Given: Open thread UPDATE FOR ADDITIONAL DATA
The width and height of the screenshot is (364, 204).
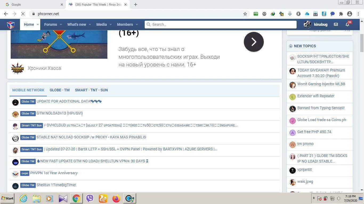Looking at the screenshot, I should (69, 101).
